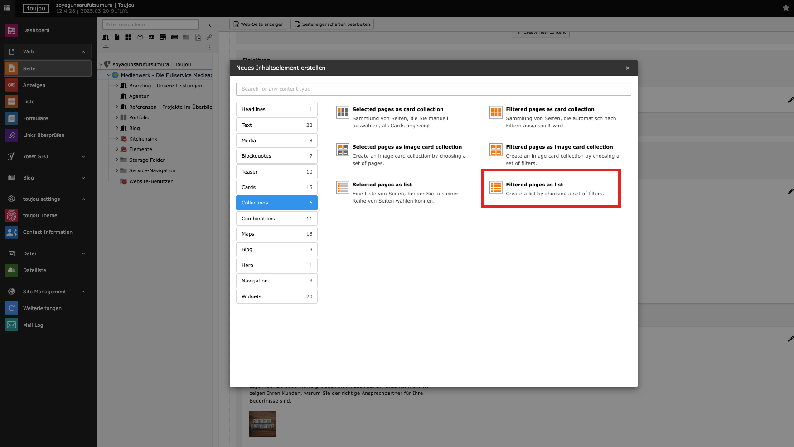This screenshot has height=447, width=794.
Task: Switch to the Teaser category tab
Action: pos(276,172)
